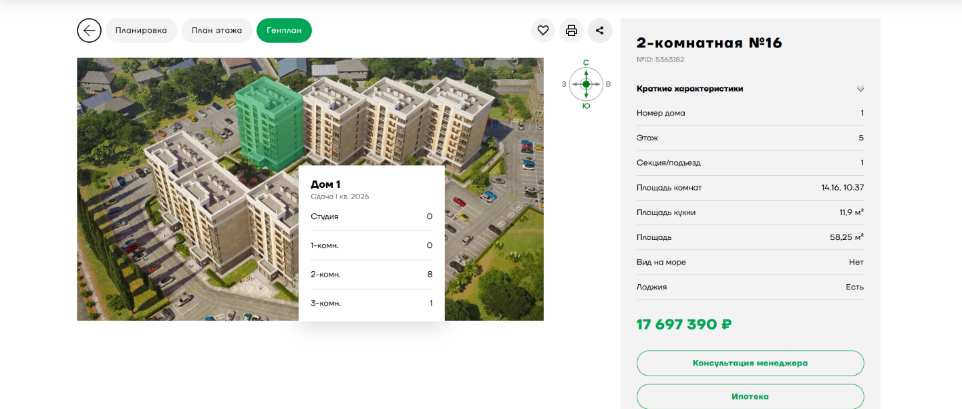Viewport: 962px width, 409px height.
Task: Add apartment to favorites with heart icon
Action: point(543,30)
